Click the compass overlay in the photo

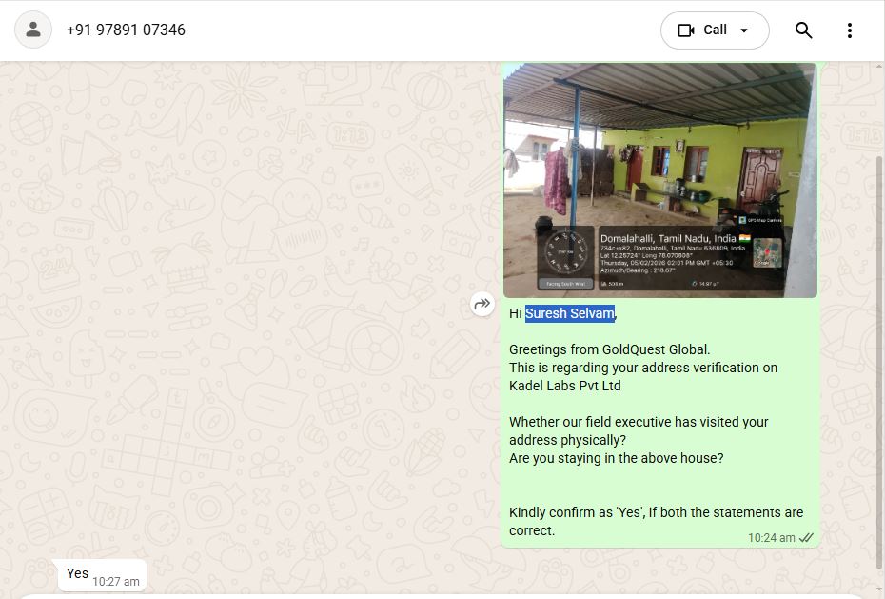click(x=565, y=252)
